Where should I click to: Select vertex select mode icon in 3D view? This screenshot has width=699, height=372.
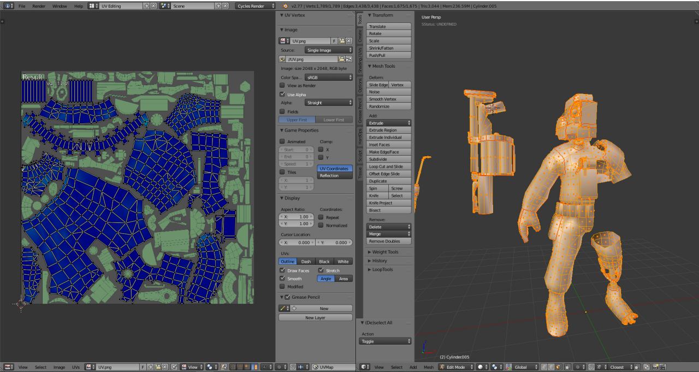pos(543,367)
